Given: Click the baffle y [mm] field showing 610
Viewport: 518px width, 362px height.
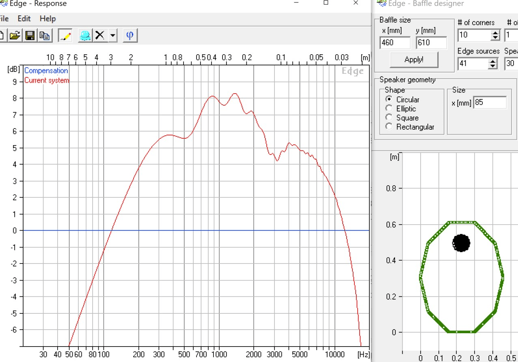Looking at the screenshot, I should tap(431, 43).
